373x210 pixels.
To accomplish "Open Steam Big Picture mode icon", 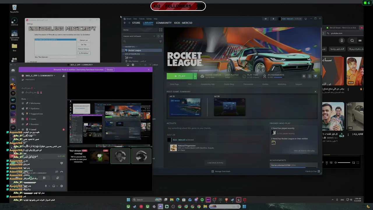I will point(305,19).
